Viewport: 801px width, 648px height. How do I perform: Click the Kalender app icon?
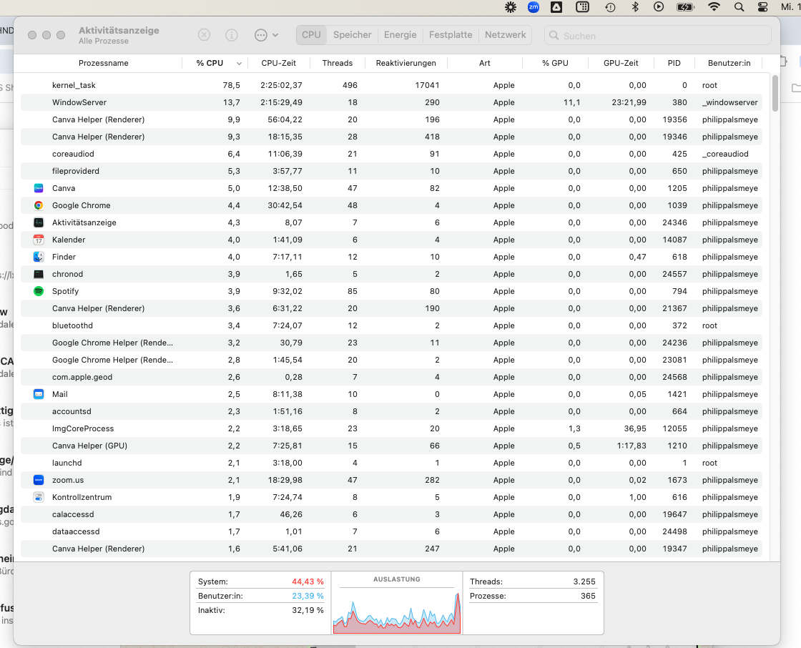point(39,240)
